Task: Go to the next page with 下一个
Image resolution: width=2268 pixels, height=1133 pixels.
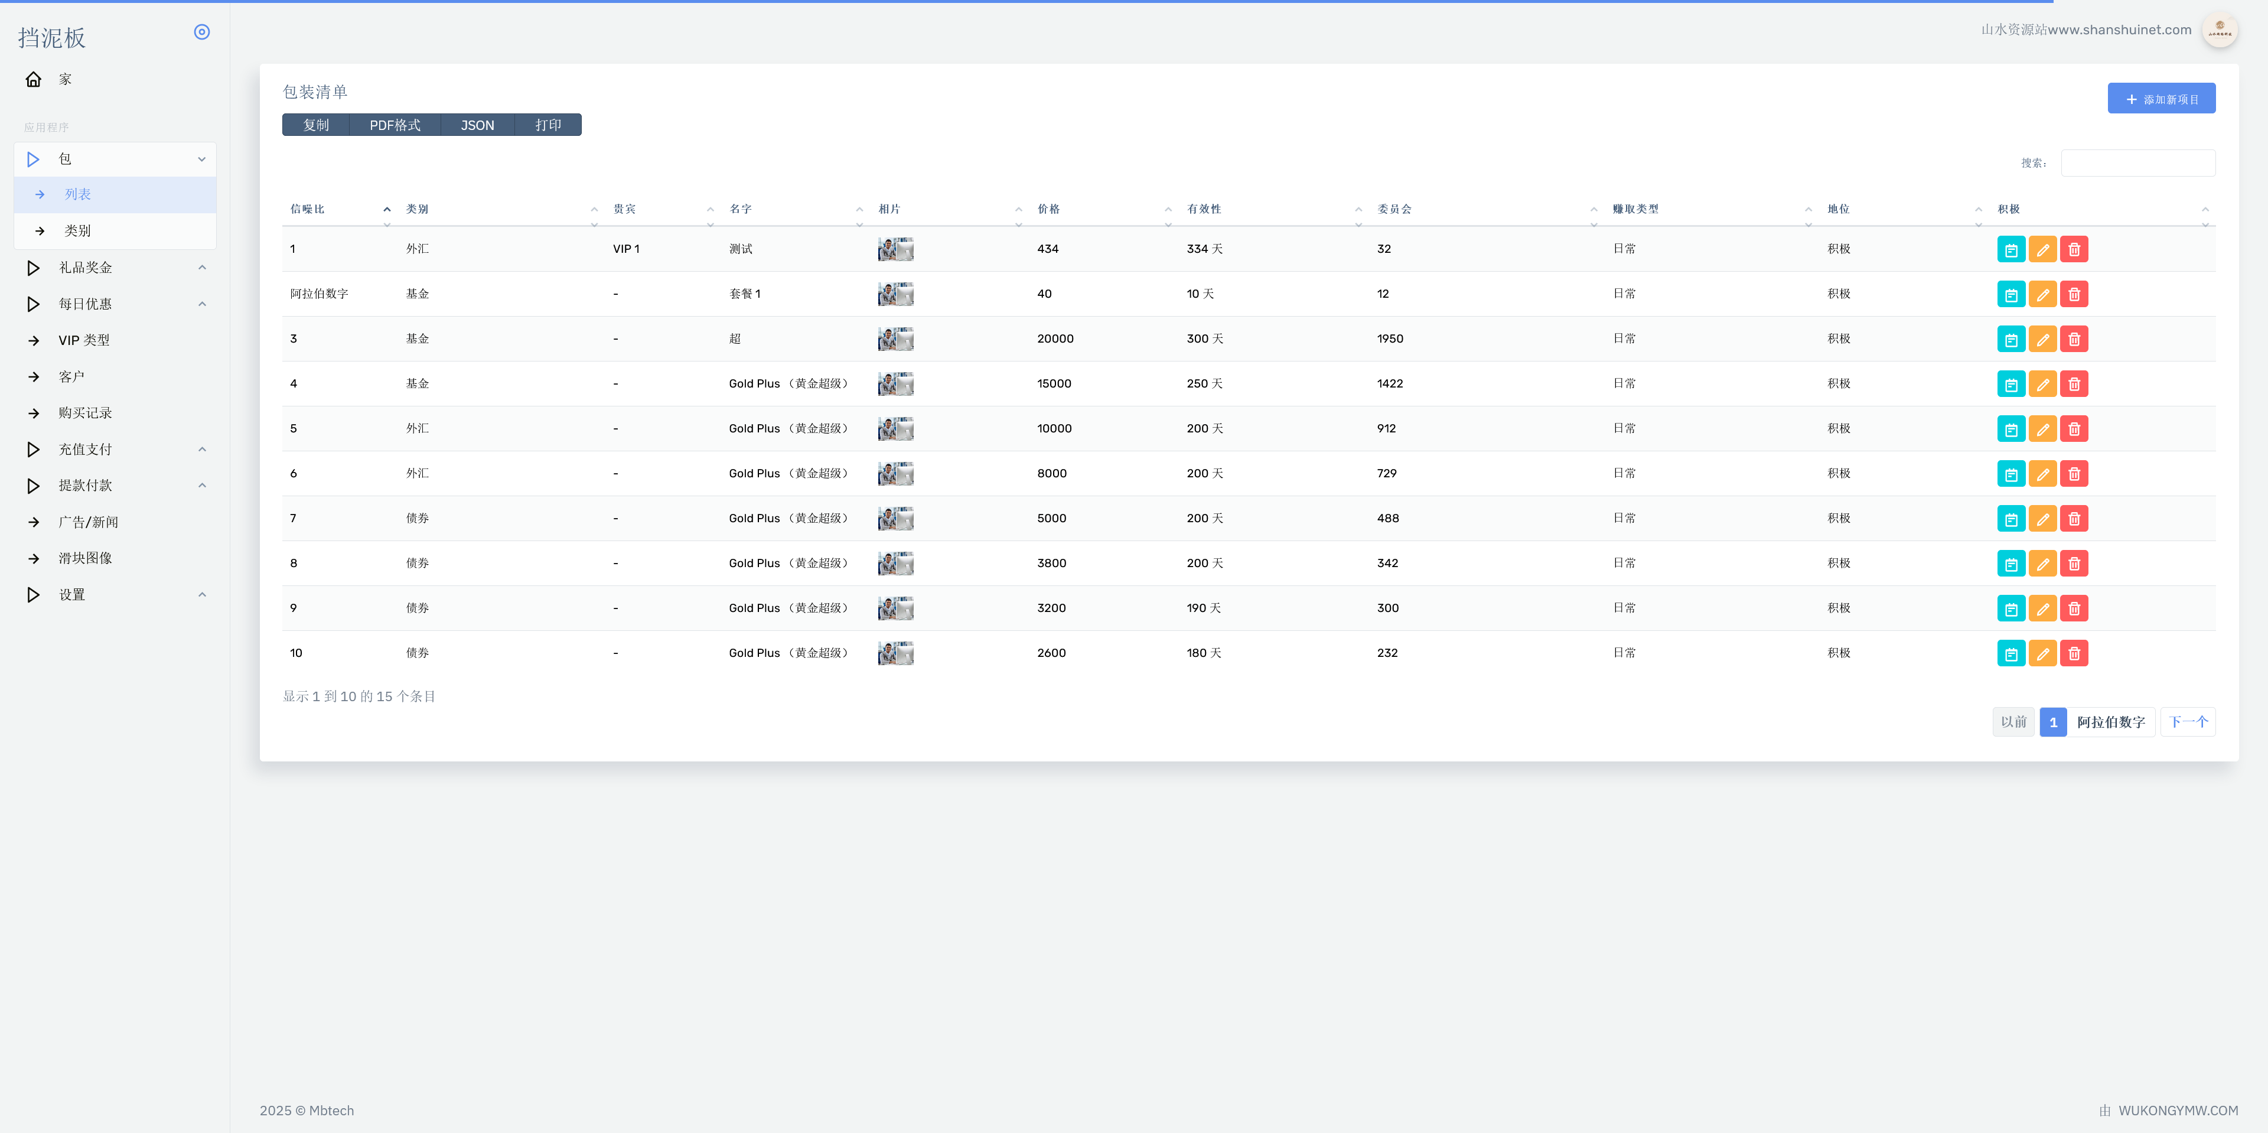Action: point(2187,722)
